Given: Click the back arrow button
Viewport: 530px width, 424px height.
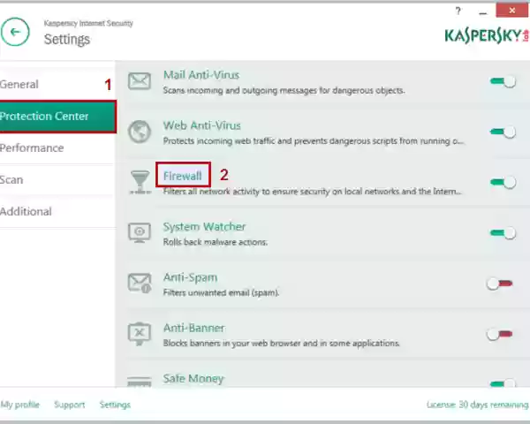Looking at the screenshot, I should [15, 32].
